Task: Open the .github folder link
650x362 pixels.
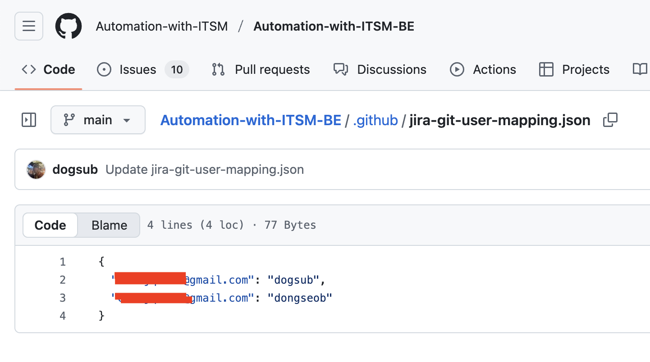Action: point(375,120)
